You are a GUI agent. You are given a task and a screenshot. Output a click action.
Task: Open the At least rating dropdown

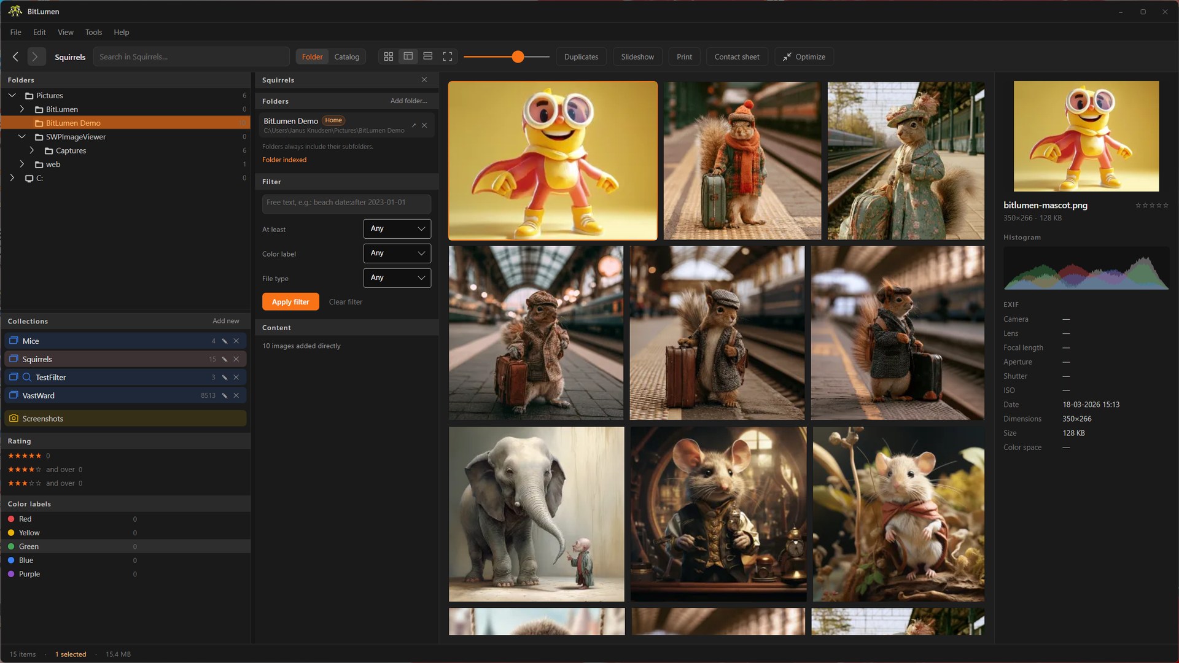[x=397, y=229]
